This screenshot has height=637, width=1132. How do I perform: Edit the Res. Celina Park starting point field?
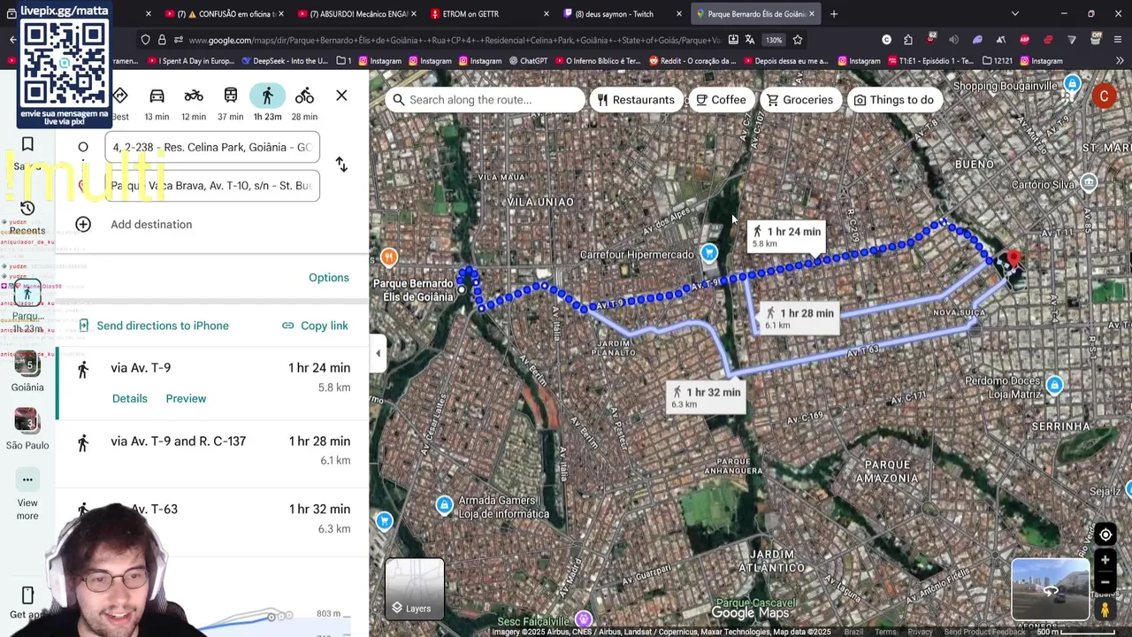coord(212,147)
